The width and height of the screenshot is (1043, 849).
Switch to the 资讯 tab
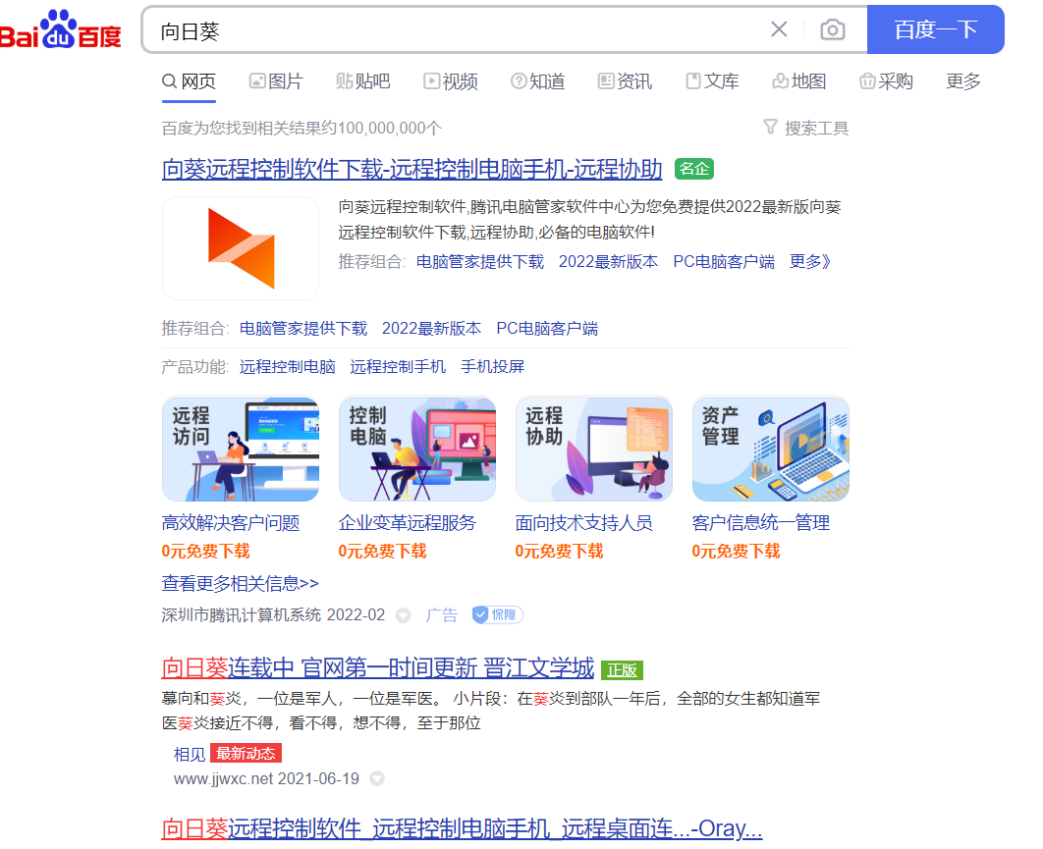[x=625, y=81]
